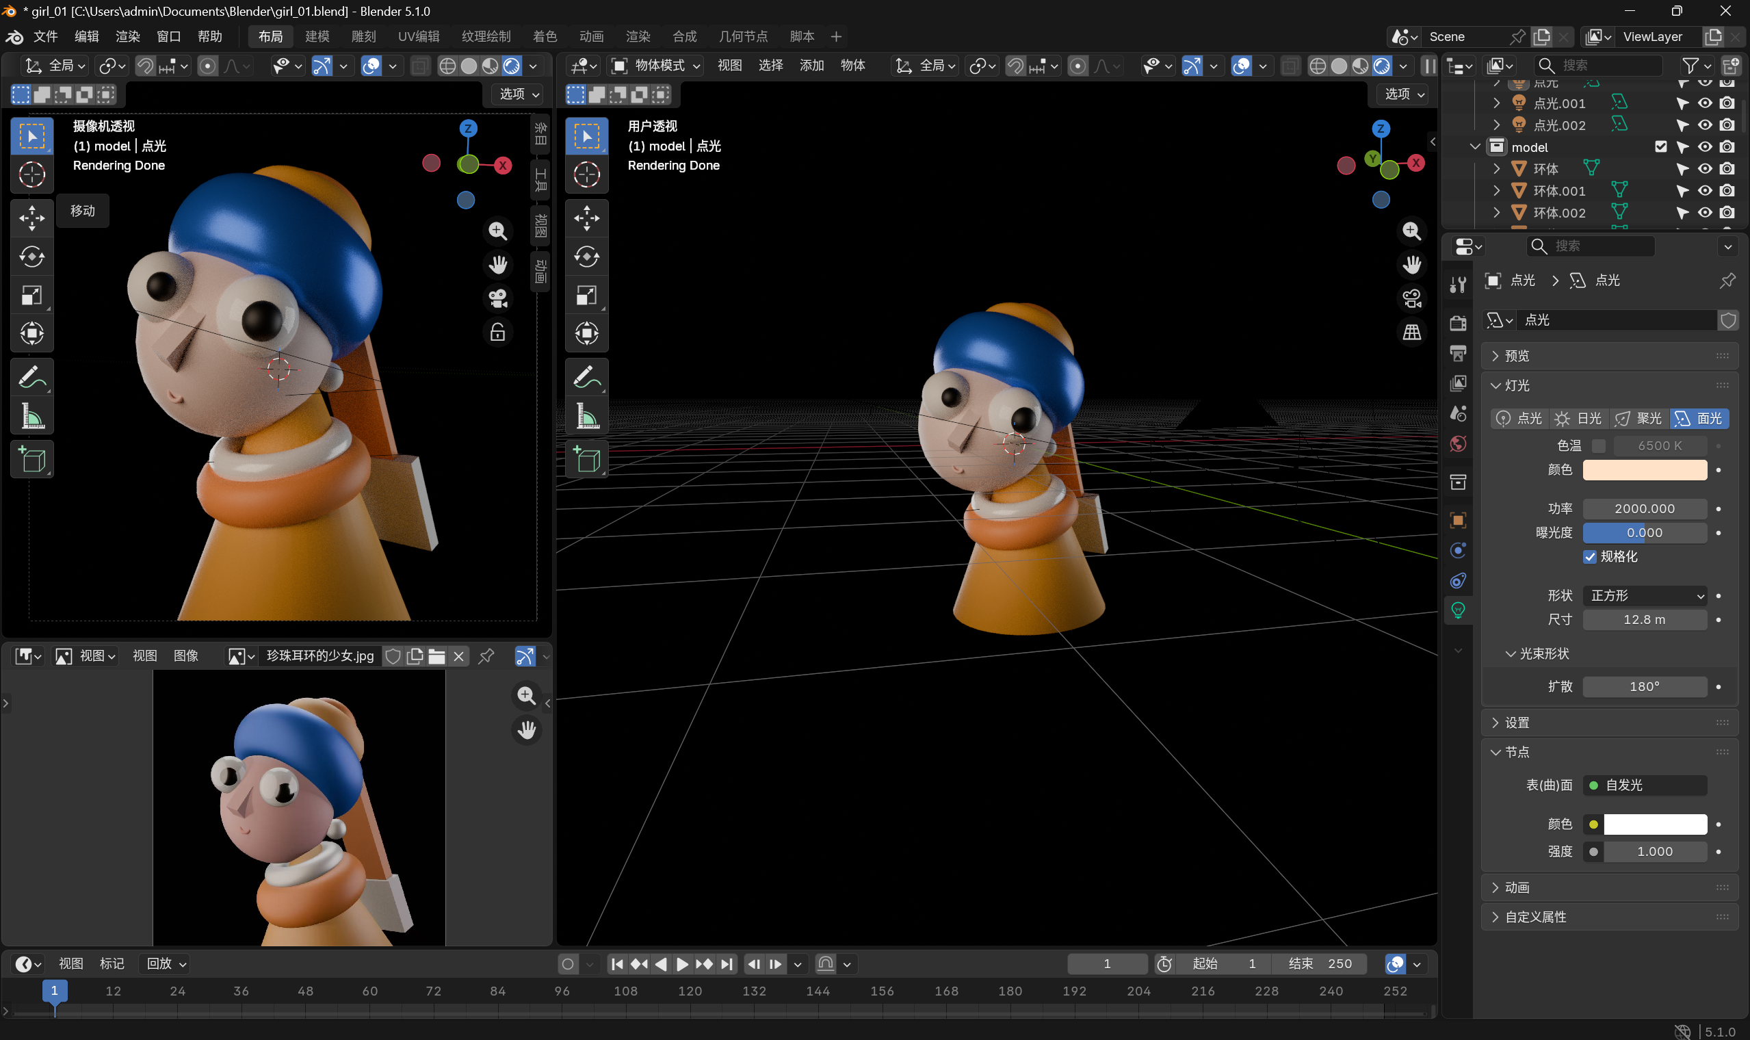Open the 形状 dropdown showing 正方形
The image size is (1750, 1040).
(1644, 596)
